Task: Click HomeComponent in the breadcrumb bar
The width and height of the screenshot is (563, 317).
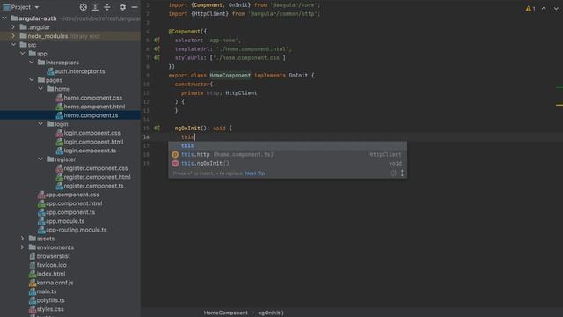Action: pos(225,313)
